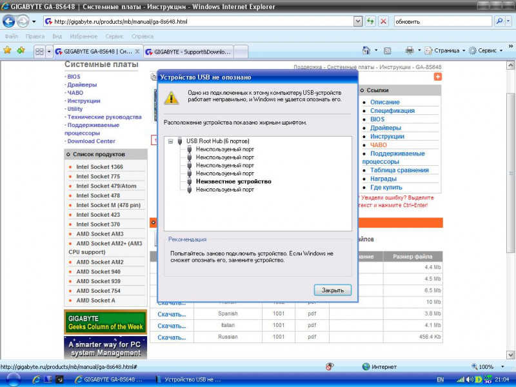Click the Print icon
Viewport: 516px width, 387px height.
click(x=410, y=50)
